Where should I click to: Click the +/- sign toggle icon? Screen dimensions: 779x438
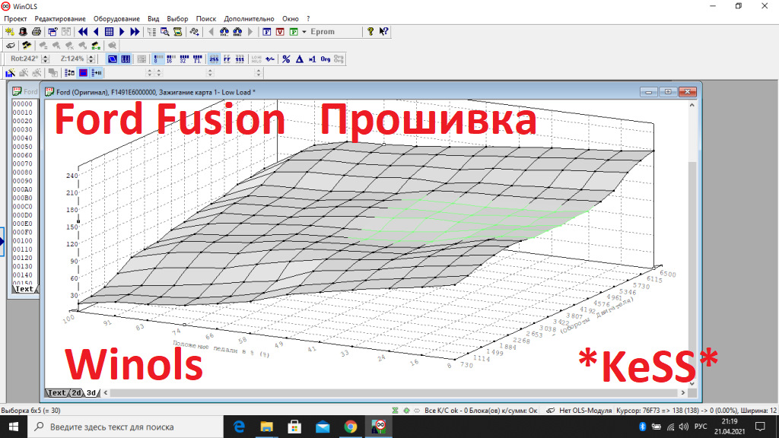270,59
